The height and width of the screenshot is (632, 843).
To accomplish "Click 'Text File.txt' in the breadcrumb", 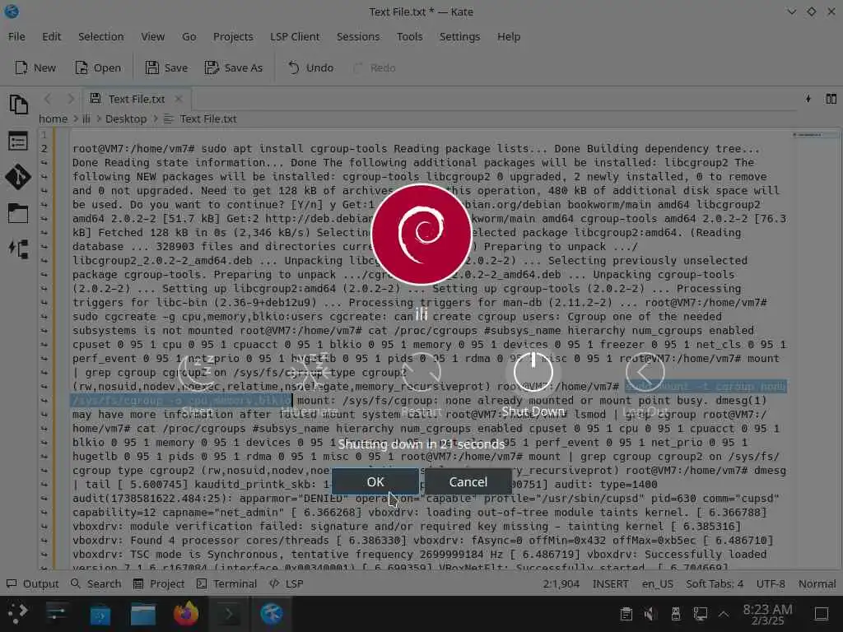I will [207, 118].
